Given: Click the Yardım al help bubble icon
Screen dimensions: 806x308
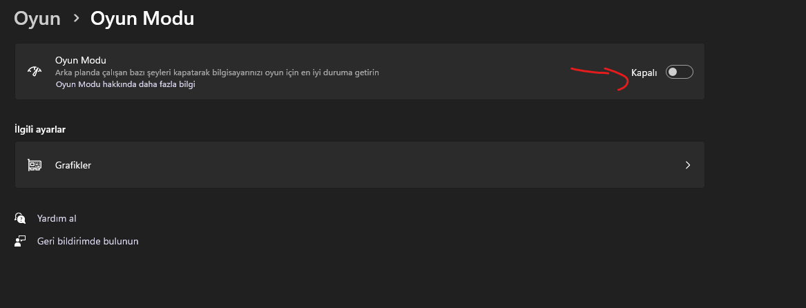Looking at the screenshot, I should [20, 218].
